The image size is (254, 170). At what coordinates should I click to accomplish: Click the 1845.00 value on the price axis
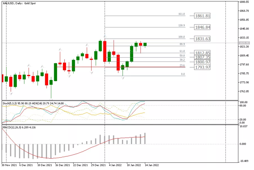coord(244,29)
